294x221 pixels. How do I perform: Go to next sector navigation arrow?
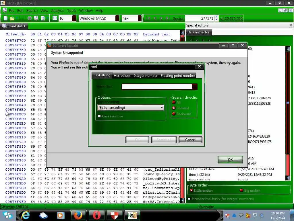tap(161, 18)
